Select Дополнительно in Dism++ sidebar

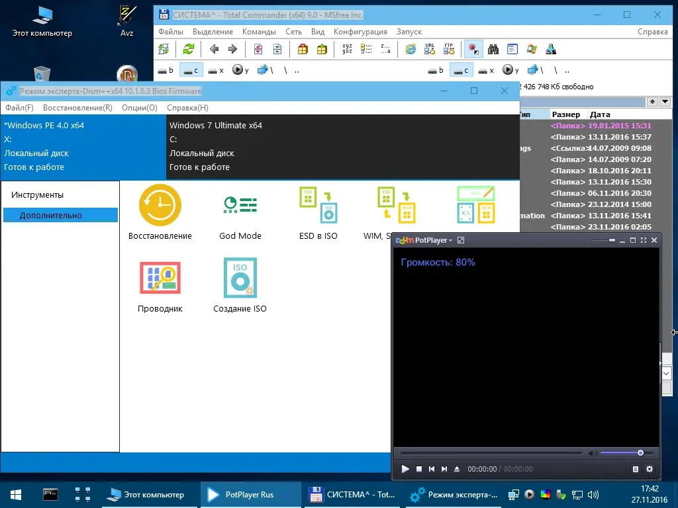[x=60, y=215]
